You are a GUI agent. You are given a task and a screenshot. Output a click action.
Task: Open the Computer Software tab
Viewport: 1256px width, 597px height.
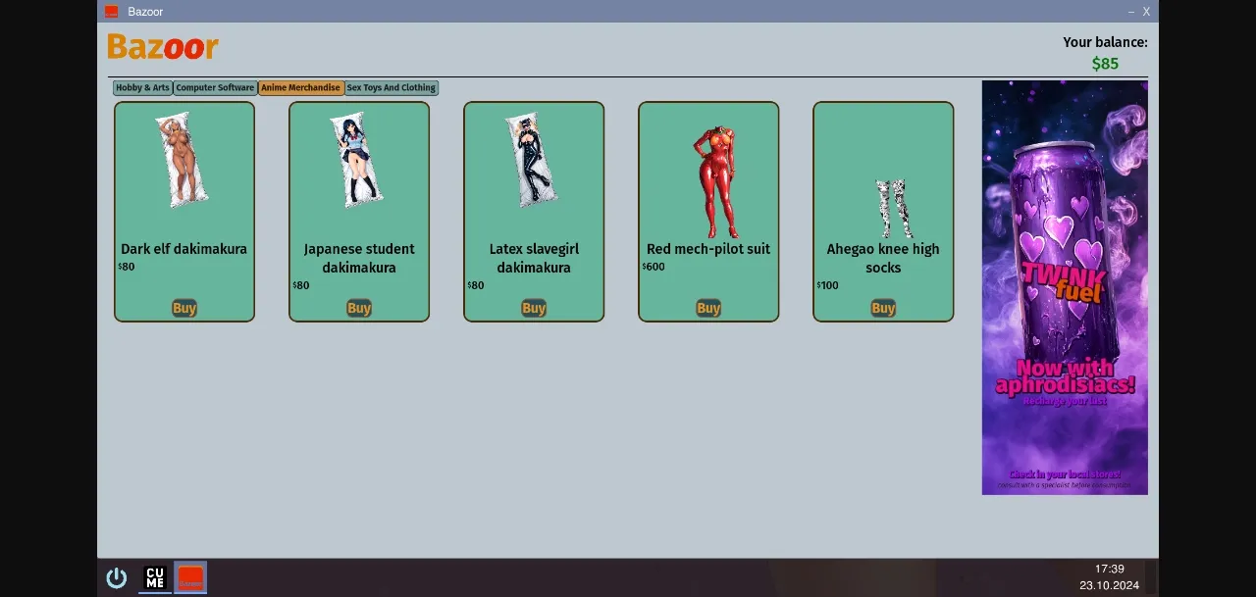[x=215, y=88]
